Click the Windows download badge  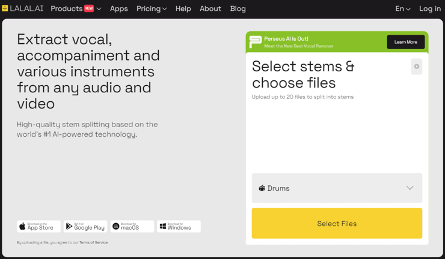coord(179,227)
